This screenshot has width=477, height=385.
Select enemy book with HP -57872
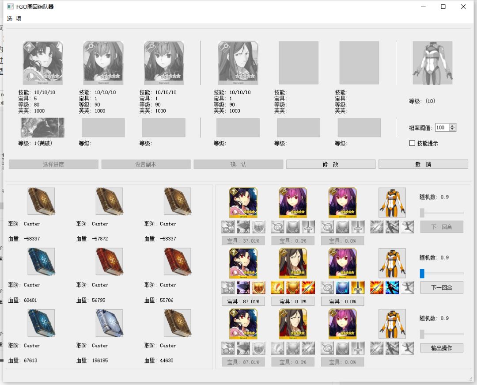click(x=110, y=201)
